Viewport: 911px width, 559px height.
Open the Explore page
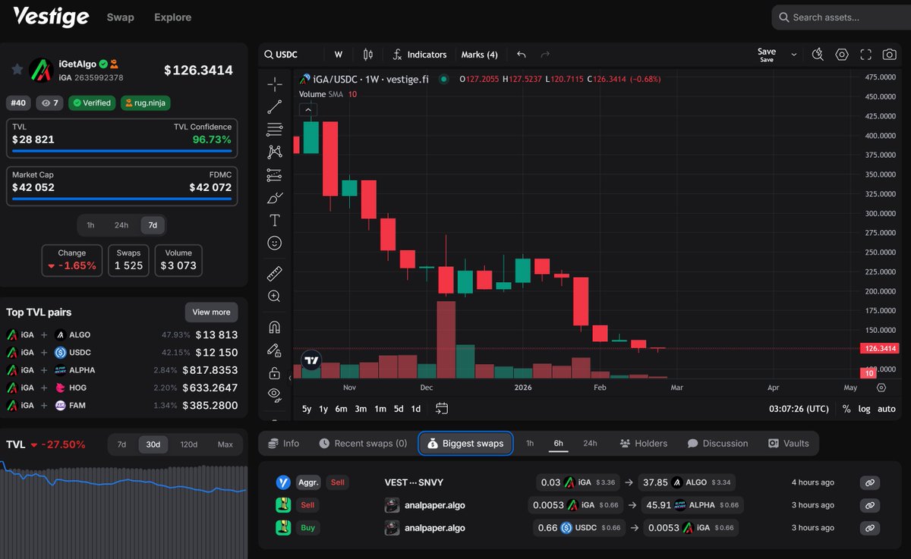pos(172,17)
